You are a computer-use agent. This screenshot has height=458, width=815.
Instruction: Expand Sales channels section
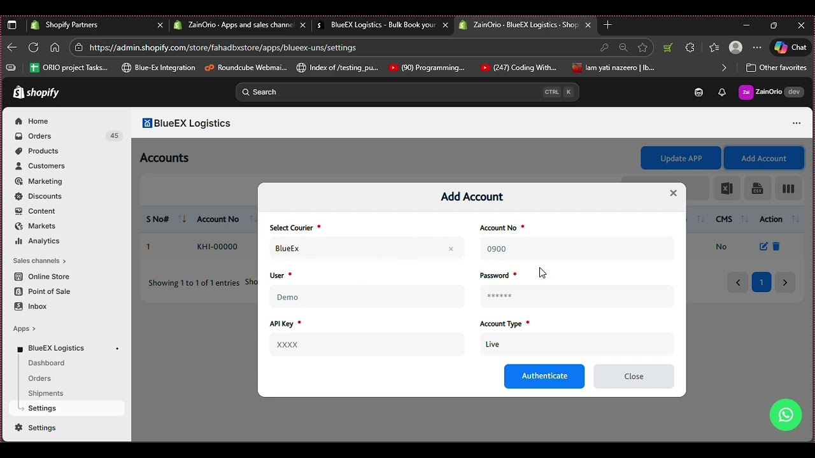tap(39, 261)
